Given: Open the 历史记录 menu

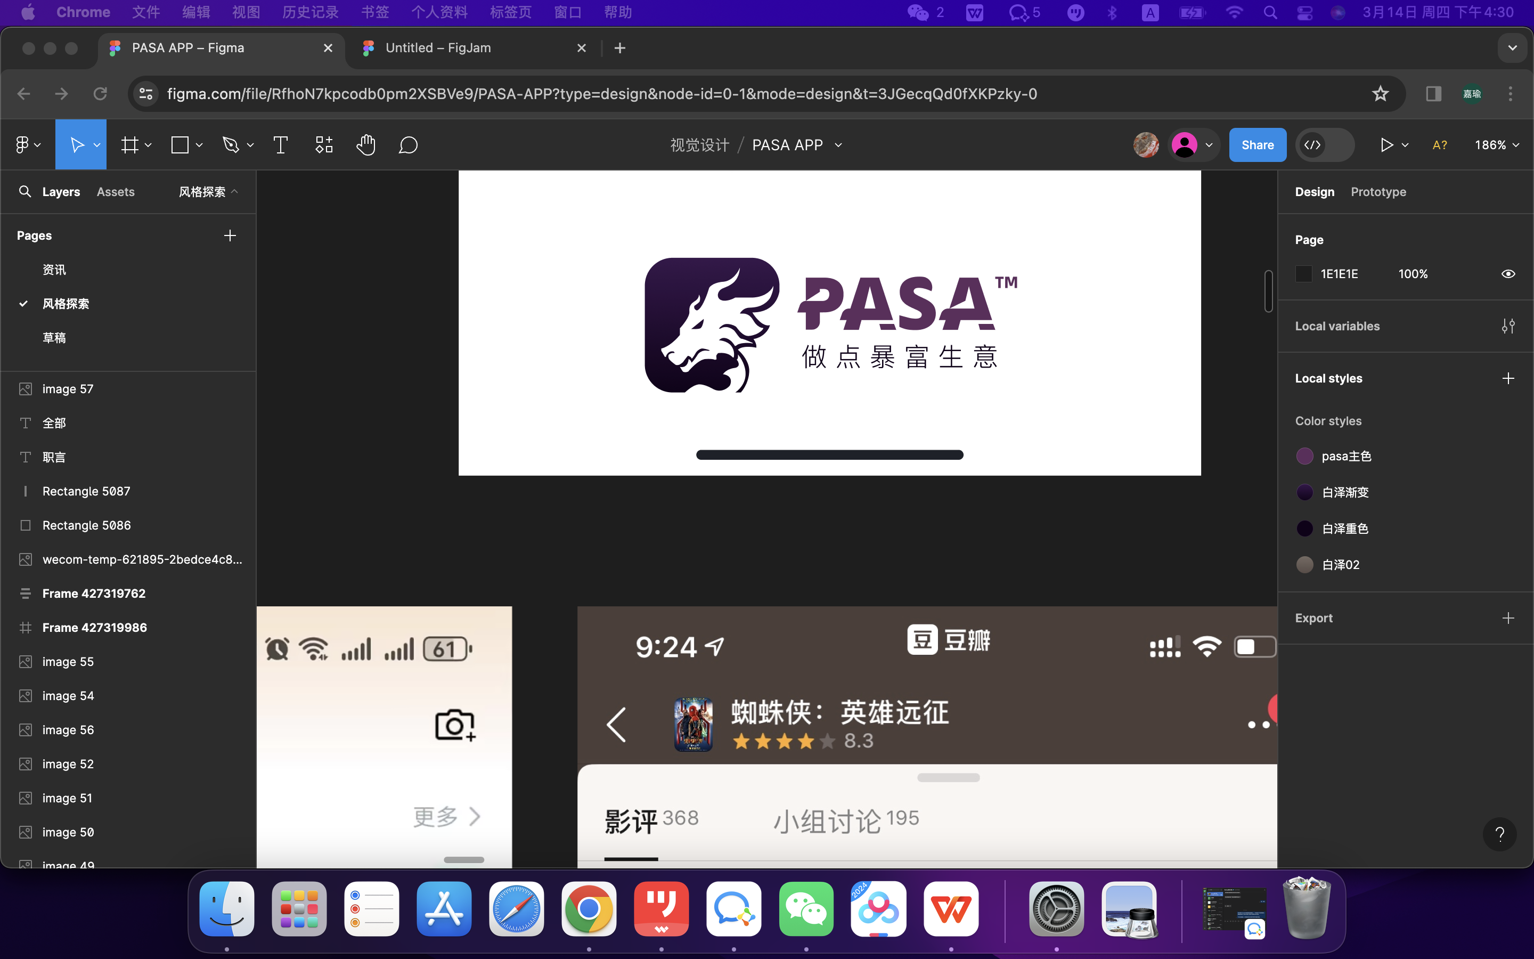Looking at the screenshot, I should coord(310,13).
